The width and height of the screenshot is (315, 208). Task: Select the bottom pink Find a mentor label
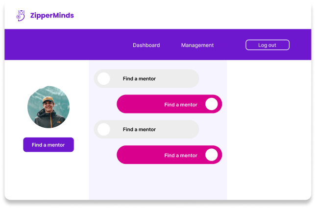click(x=181, y=156)
